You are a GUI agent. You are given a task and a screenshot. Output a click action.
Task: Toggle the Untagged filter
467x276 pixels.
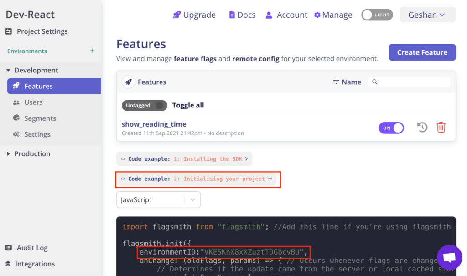(x=144, y=105)
